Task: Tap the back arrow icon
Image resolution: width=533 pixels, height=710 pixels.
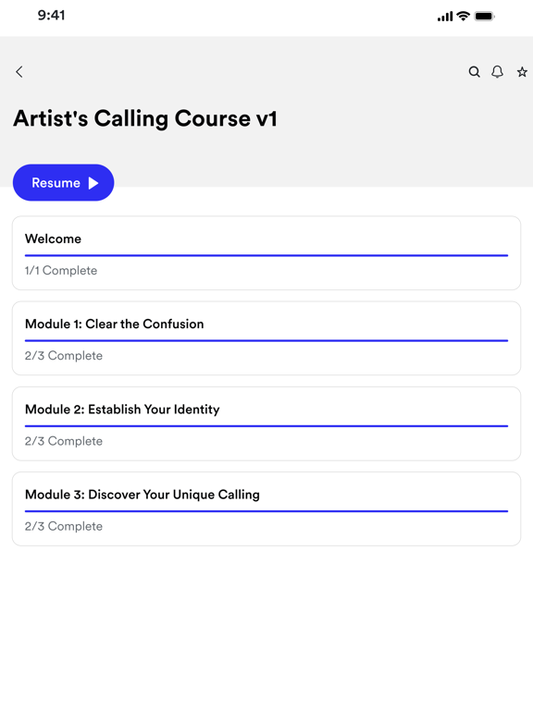Action: coord(19,71)
